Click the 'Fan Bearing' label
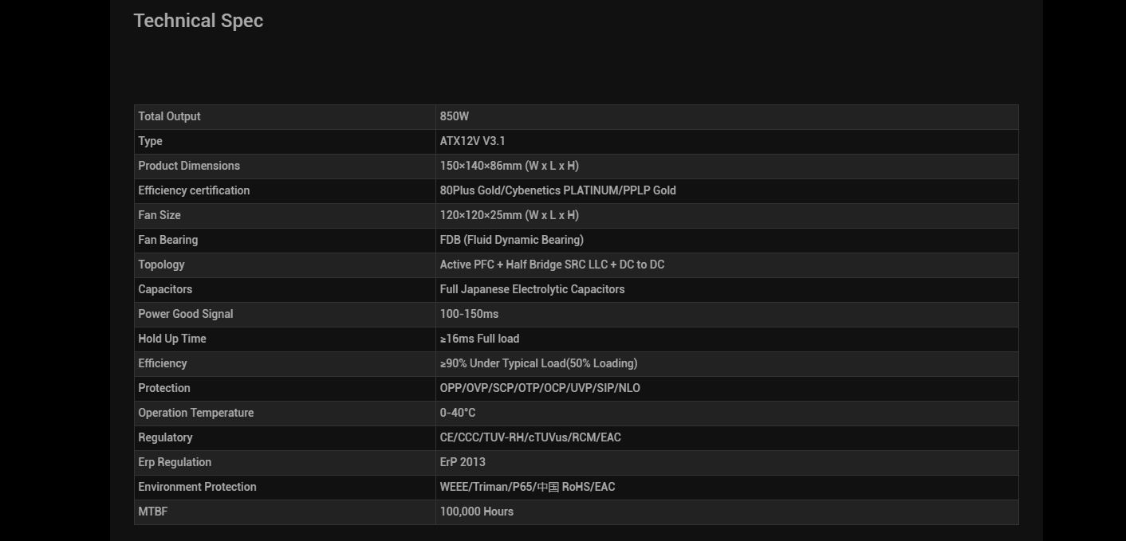Screen dimensions: 1126x541 coord(168,240)
